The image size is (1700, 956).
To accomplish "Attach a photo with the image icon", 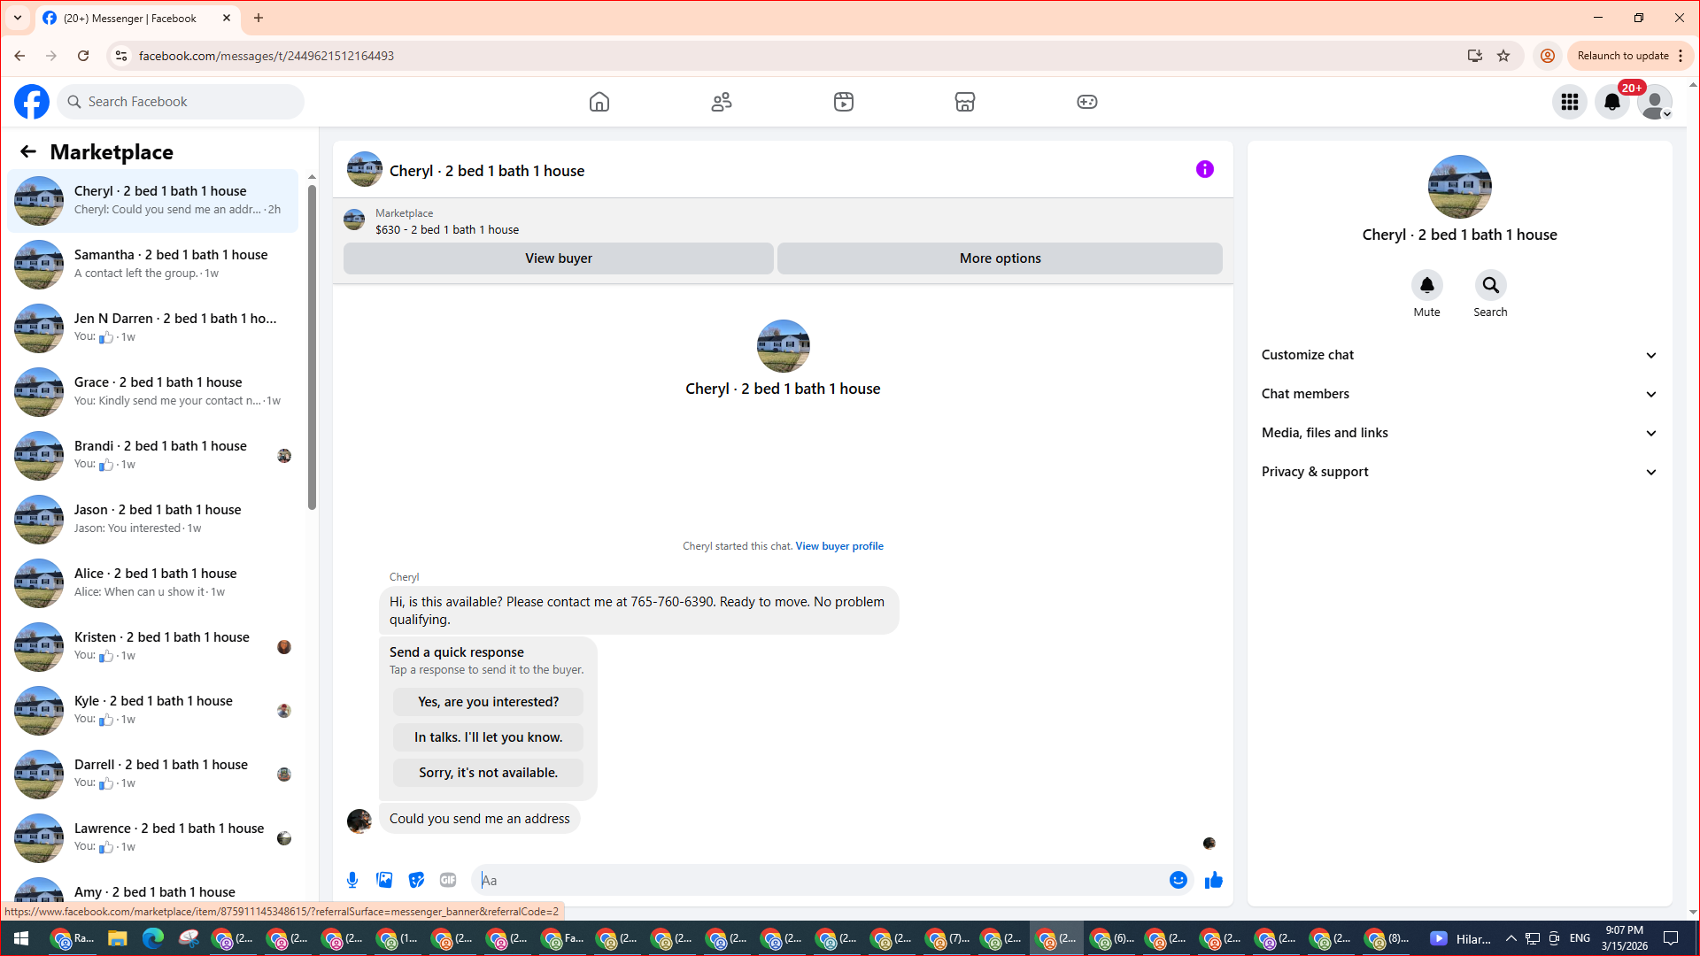I will pyautogui.click(x=384, y=880).
